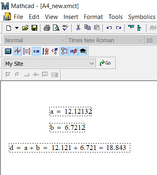Click the Print icon

[47, 28]
